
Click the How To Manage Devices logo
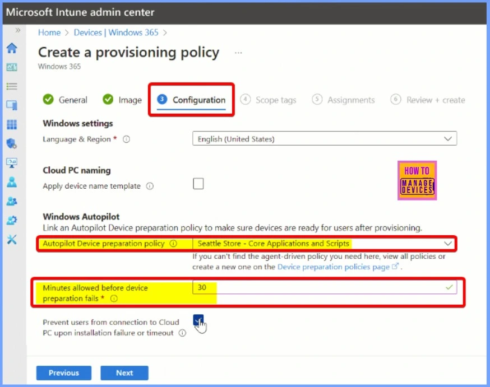417,180
